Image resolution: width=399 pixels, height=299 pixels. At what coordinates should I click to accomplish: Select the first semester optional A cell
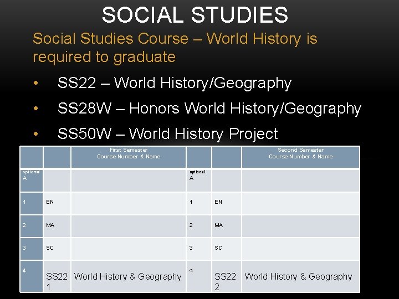[x=31, y=181]
